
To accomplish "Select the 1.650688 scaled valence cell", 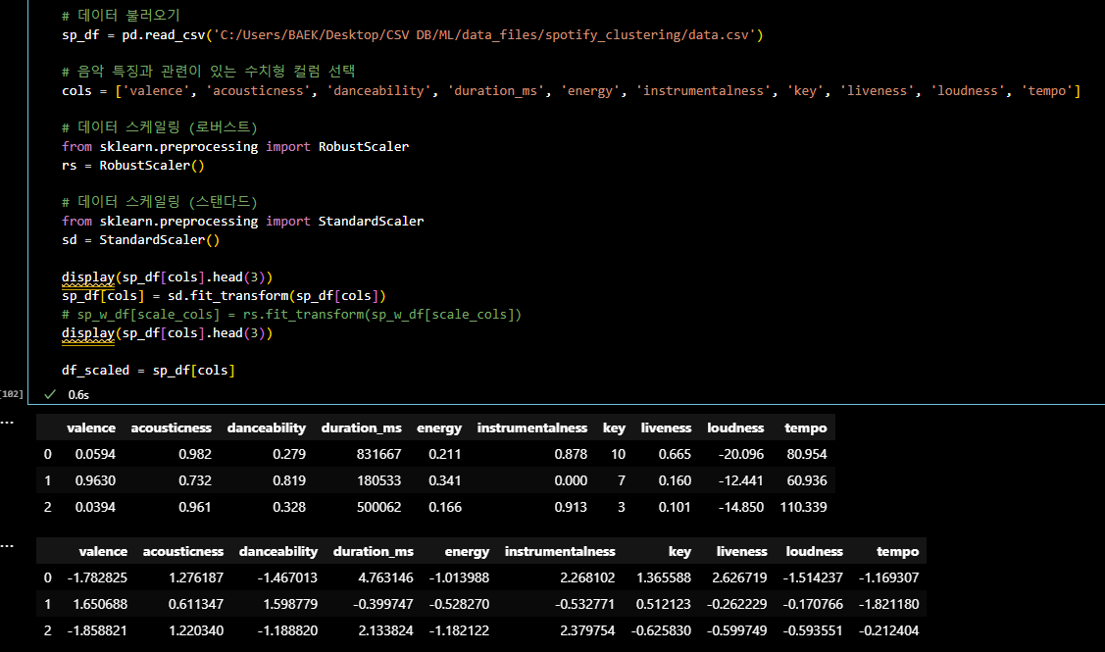I will coord(100,604).
